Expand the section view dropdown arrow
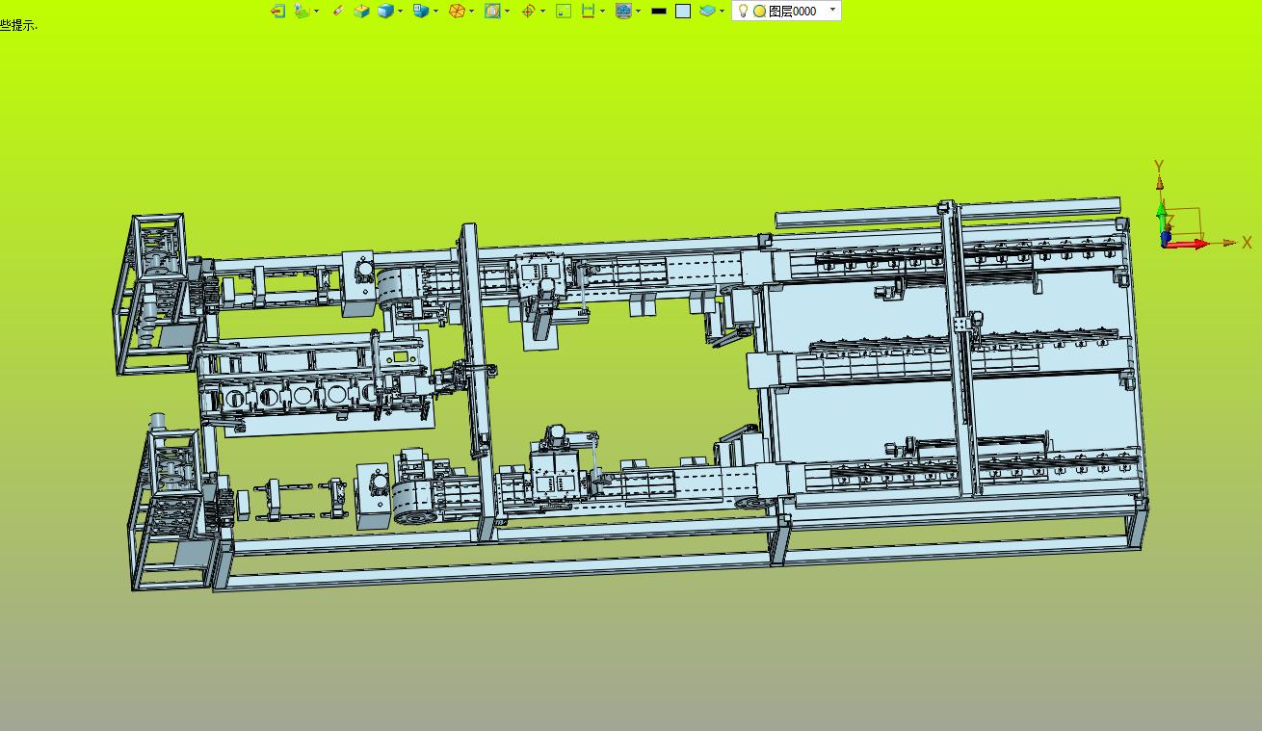 507,12
